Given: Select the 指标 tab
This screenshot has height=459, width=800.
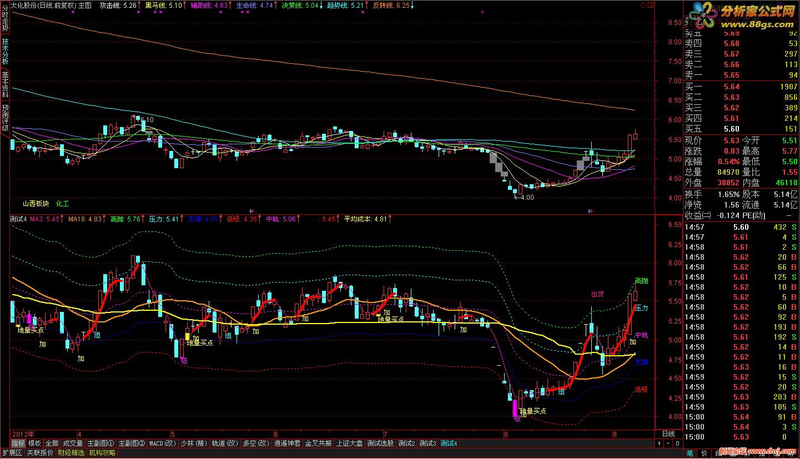Looking at the screenshot, I should click(x=18, y=443).
